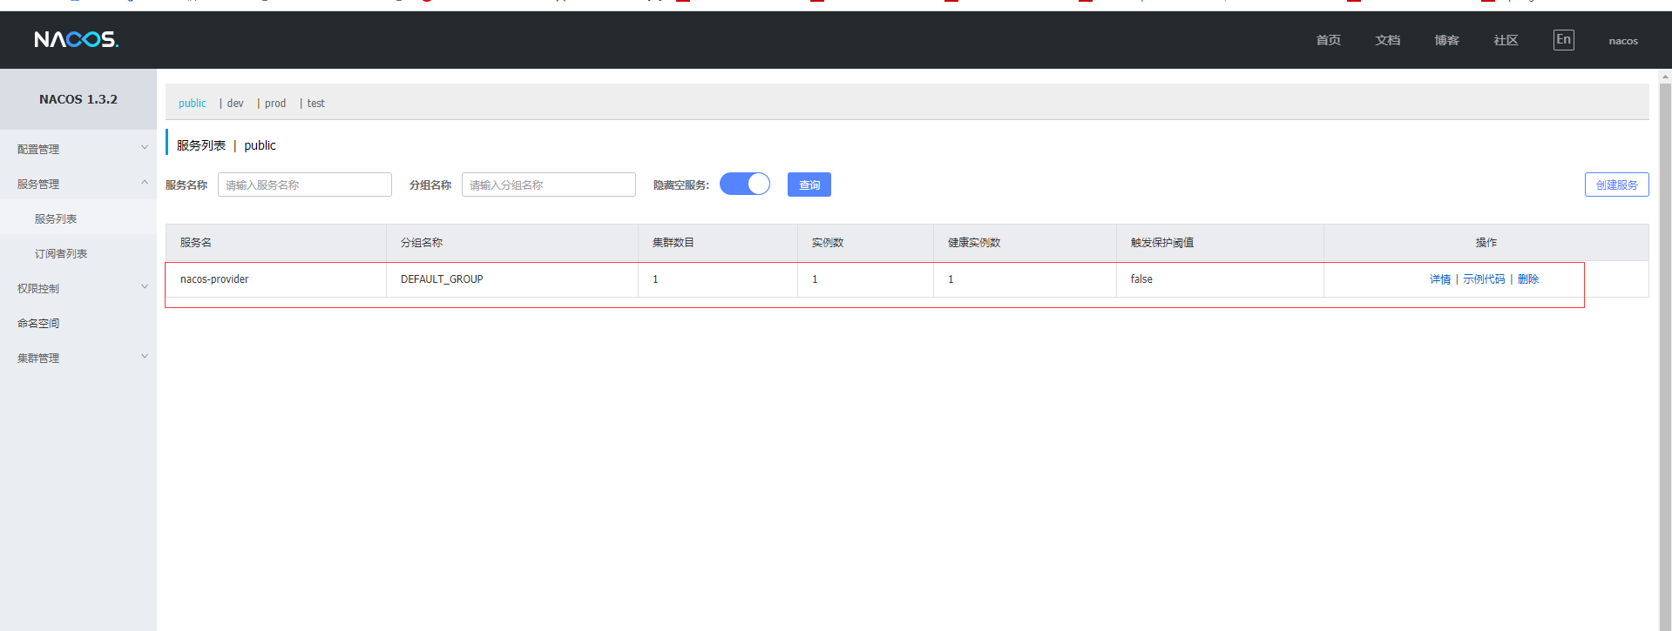Click the NACOS logo
The width and height of the screenshot is (1672, 631).
pyautogui.click(x=77, y=39)
